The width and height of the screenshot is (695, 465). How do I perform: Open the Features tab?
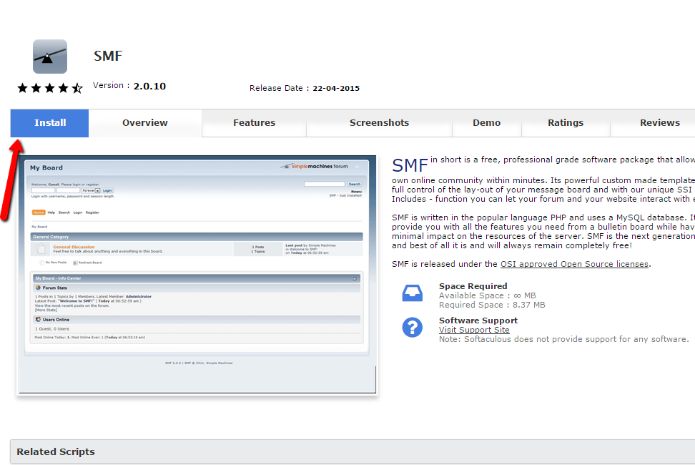[x=254, y=122]
